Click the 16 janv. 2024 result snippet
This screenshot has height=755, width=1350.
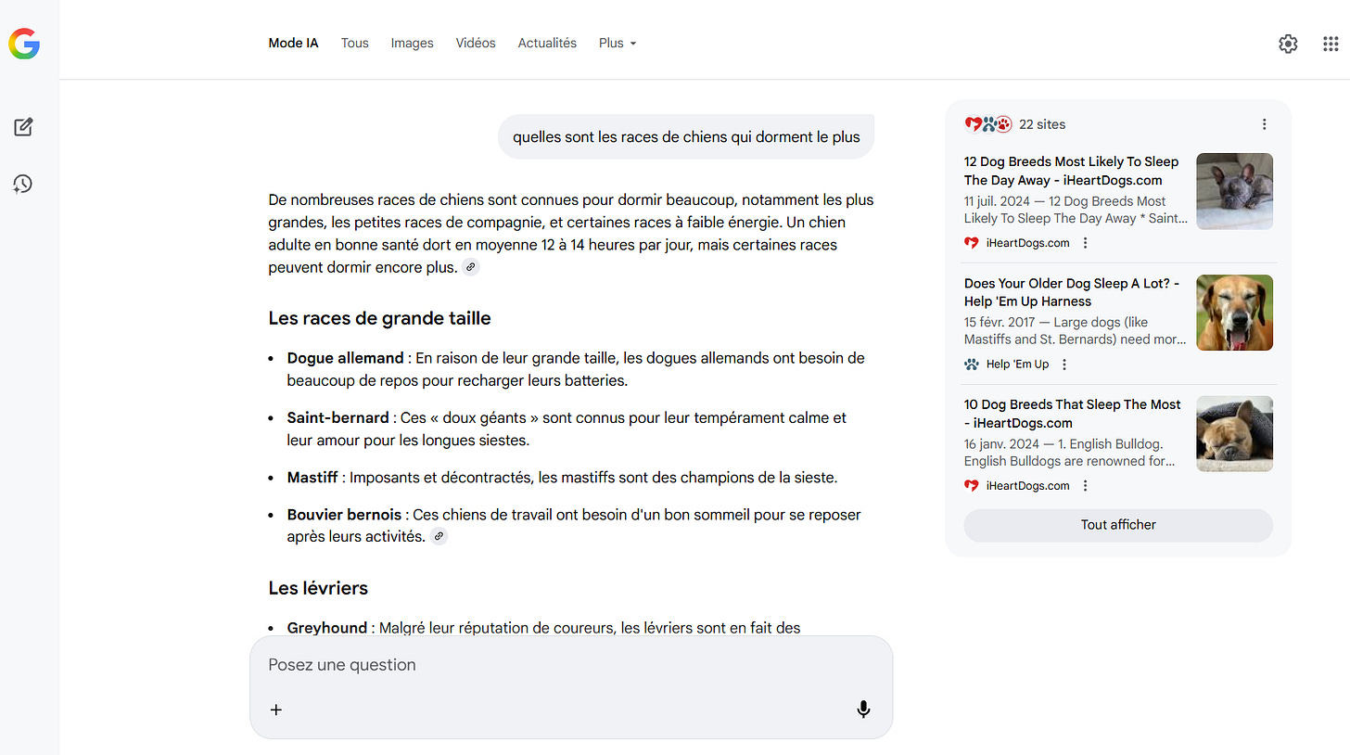[1070, 453]
